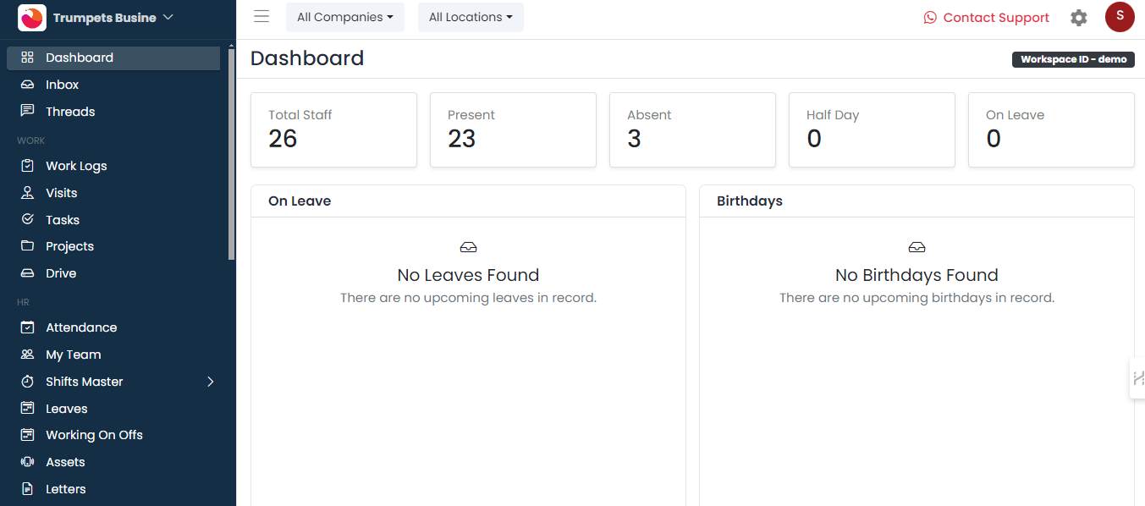The image size is (1145, 506).
Task: Open the Projects menu item
Action: coord(69,246)
